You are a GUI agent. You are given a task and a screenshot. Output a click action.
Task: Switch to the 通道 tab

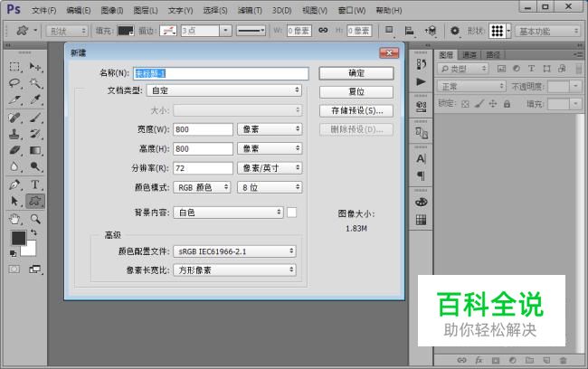click(x=469, y=55)
